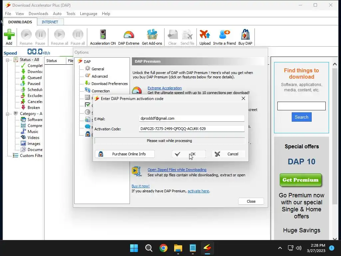
Task: Click the blue Search button
Action: (301, 117)
